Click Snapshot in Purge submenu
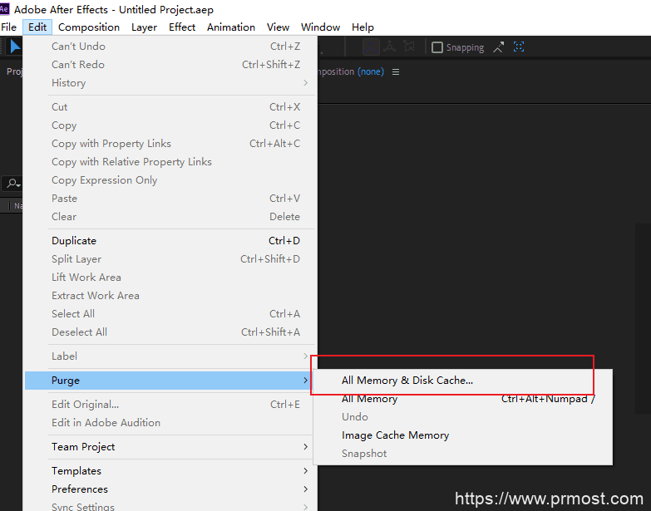651x511 pixels. pos(463,454)
